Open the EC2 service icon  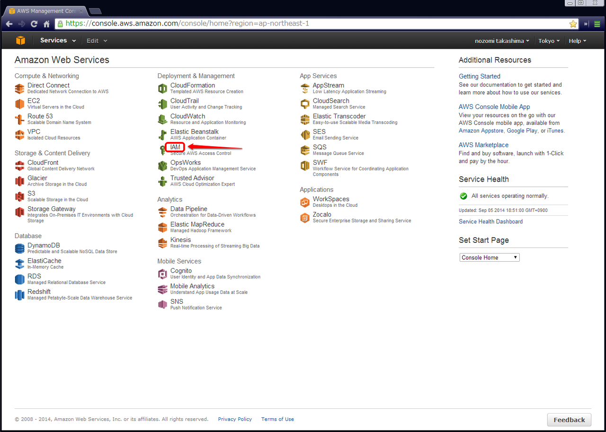[x=19, y=104]
